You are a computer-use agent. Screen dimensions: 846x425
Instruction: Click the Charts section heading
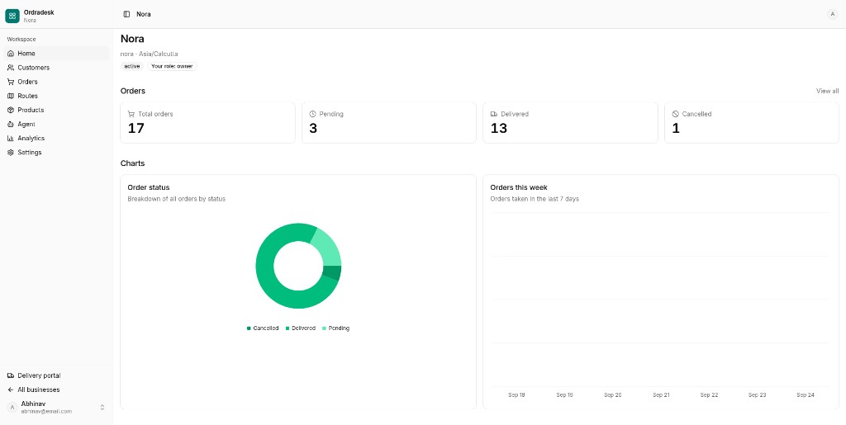pyautogui.click(x=133, y=163)
